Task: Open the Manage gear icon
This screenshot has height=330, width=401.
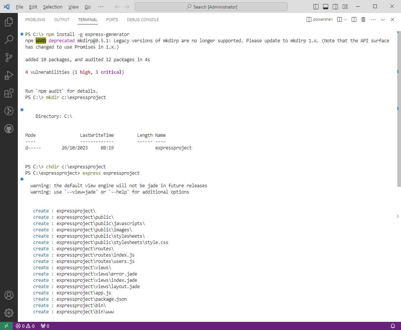Action: pyautogui.click(x=9, y=313)
